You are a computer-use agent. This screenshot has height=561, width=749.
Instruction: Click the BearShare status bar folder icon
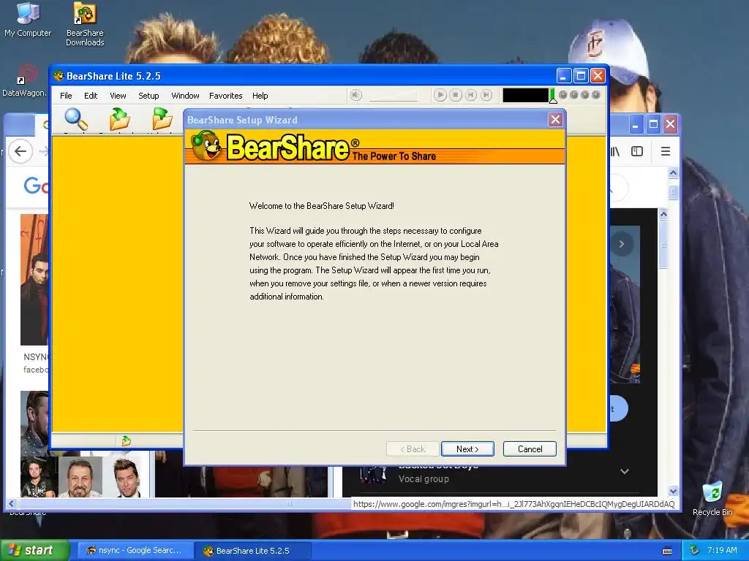(126, 440)
